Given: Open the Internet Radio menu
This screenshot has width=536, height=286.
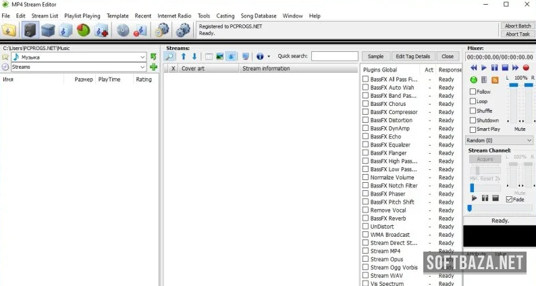Looking at the screenshot, I should (x=175, y=16).
